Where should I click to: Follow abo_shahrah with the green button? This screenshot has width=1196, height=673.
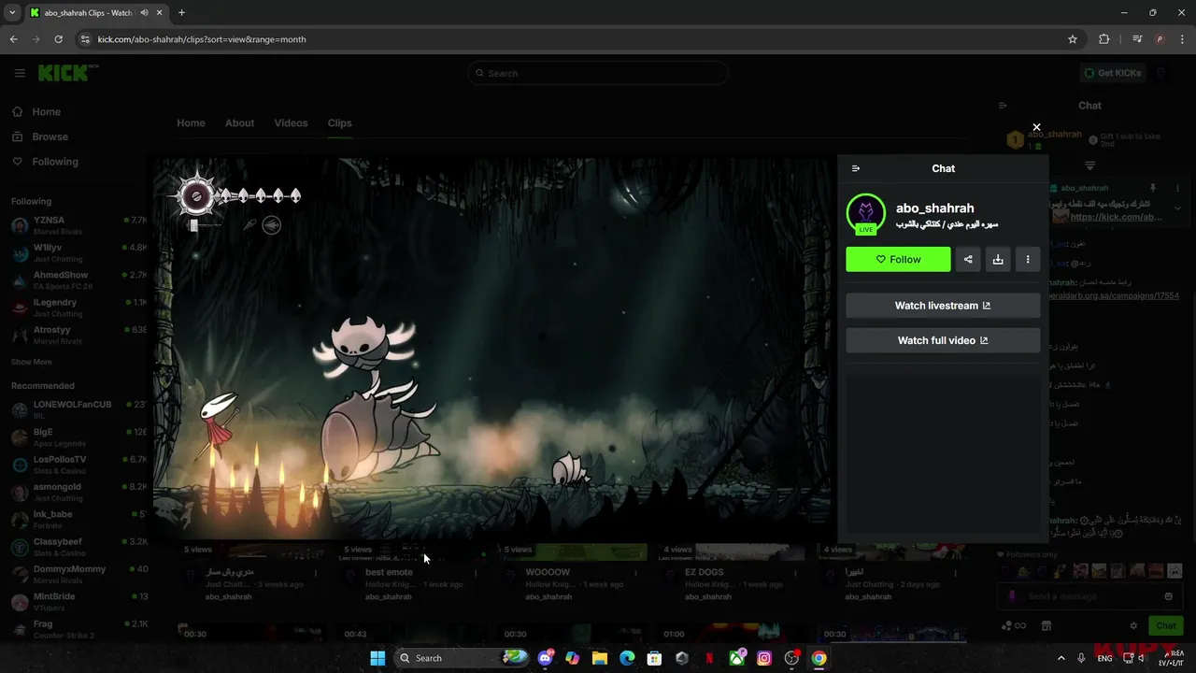[898, 259]
